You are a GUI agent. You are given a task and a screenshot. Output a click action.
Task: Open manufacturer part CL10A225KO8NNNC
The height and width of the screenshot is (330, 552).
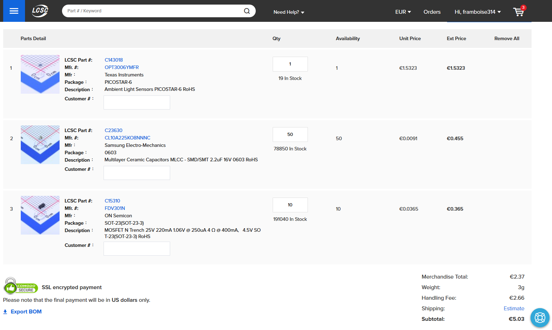tap(128, 138)
